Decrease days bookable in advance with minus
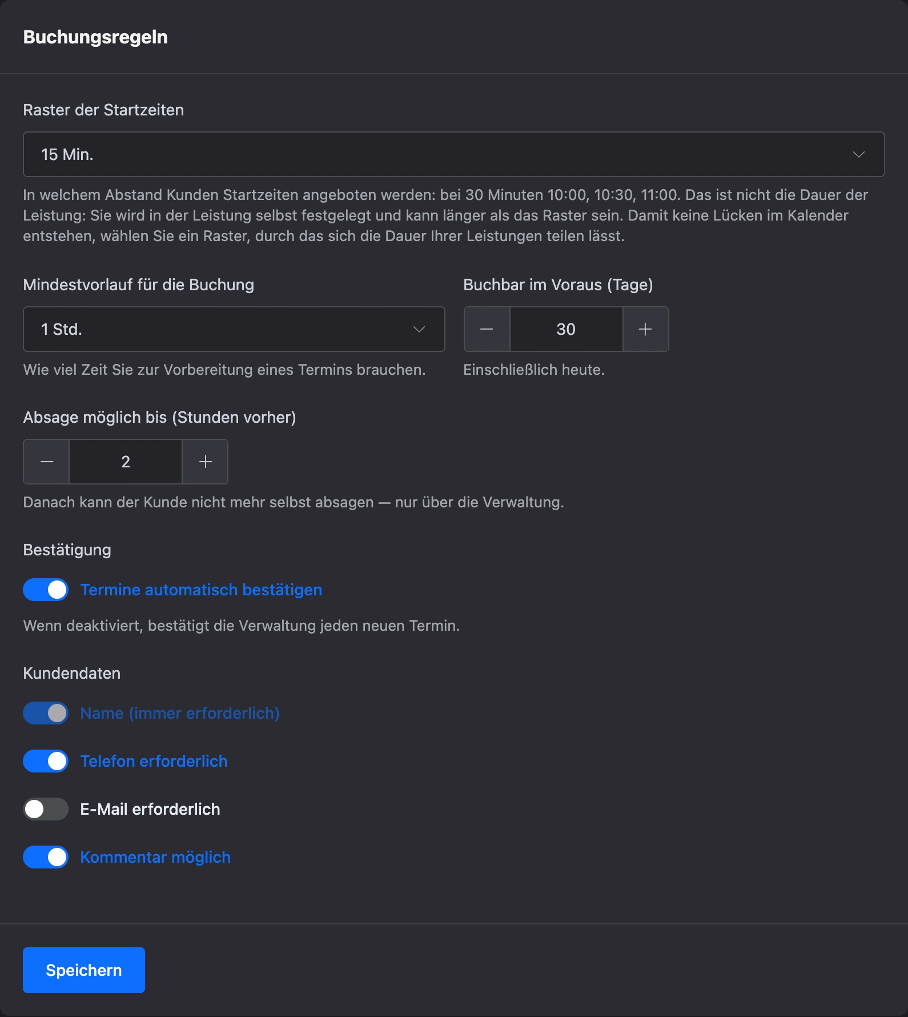Screen dimensions: 908x1017 [487, 329]
